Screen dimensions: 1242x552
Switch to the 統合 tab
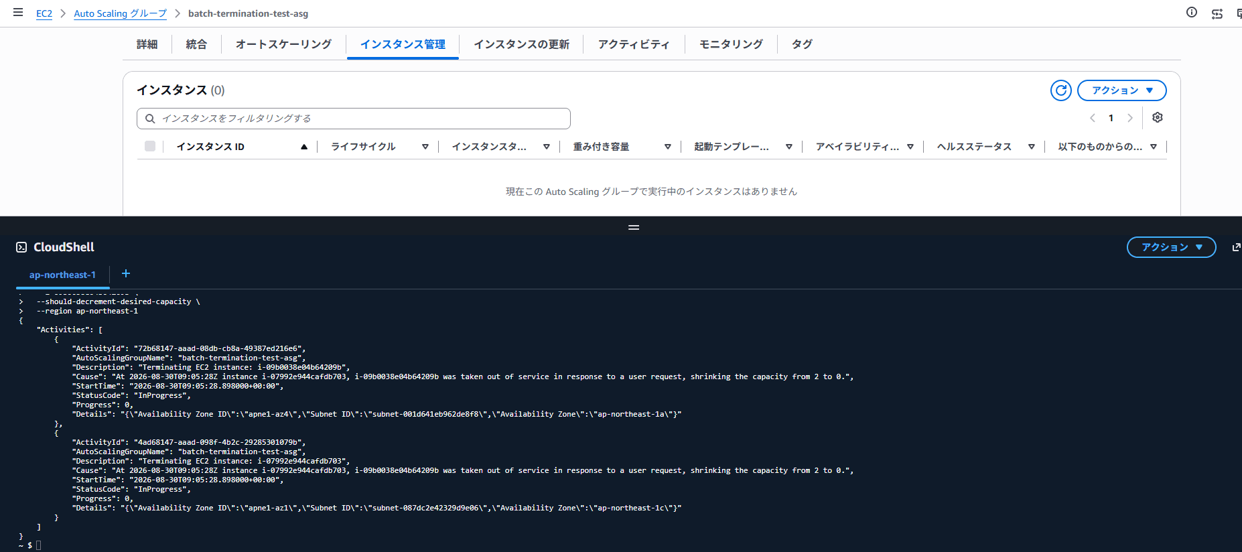[196, 44]
